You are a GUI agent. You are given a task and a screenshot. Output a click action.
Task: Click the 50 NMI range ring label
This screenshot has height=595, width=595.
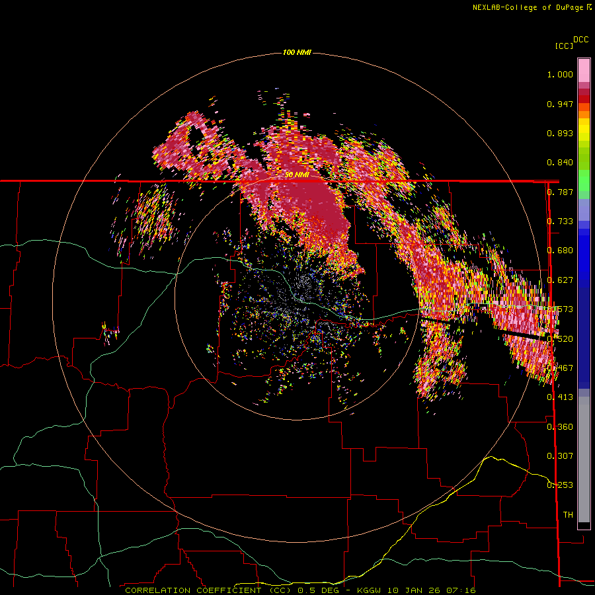(x=297, y=175)
